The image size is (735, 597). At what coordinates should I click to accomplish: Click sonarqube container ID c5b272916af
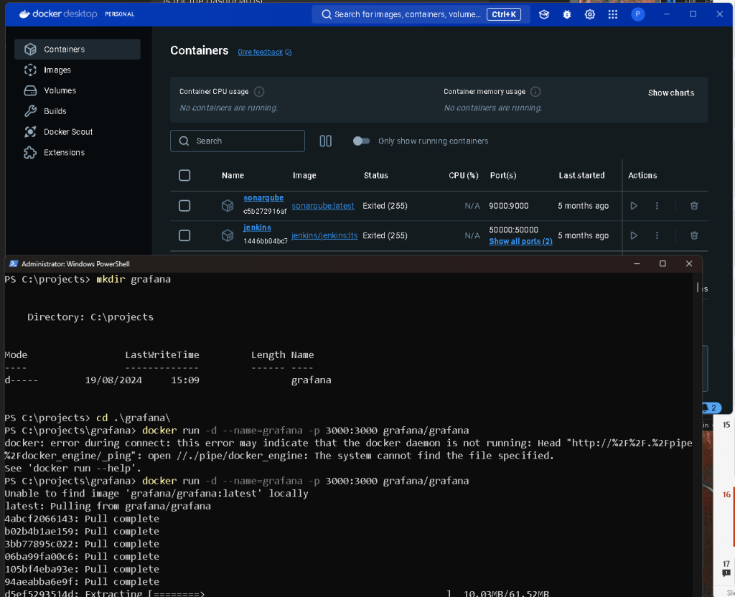click(265, 212)
